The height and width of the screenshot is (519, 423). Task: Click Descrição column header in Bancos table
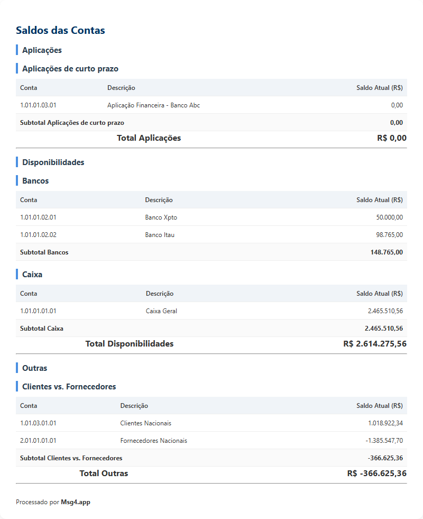159,200
